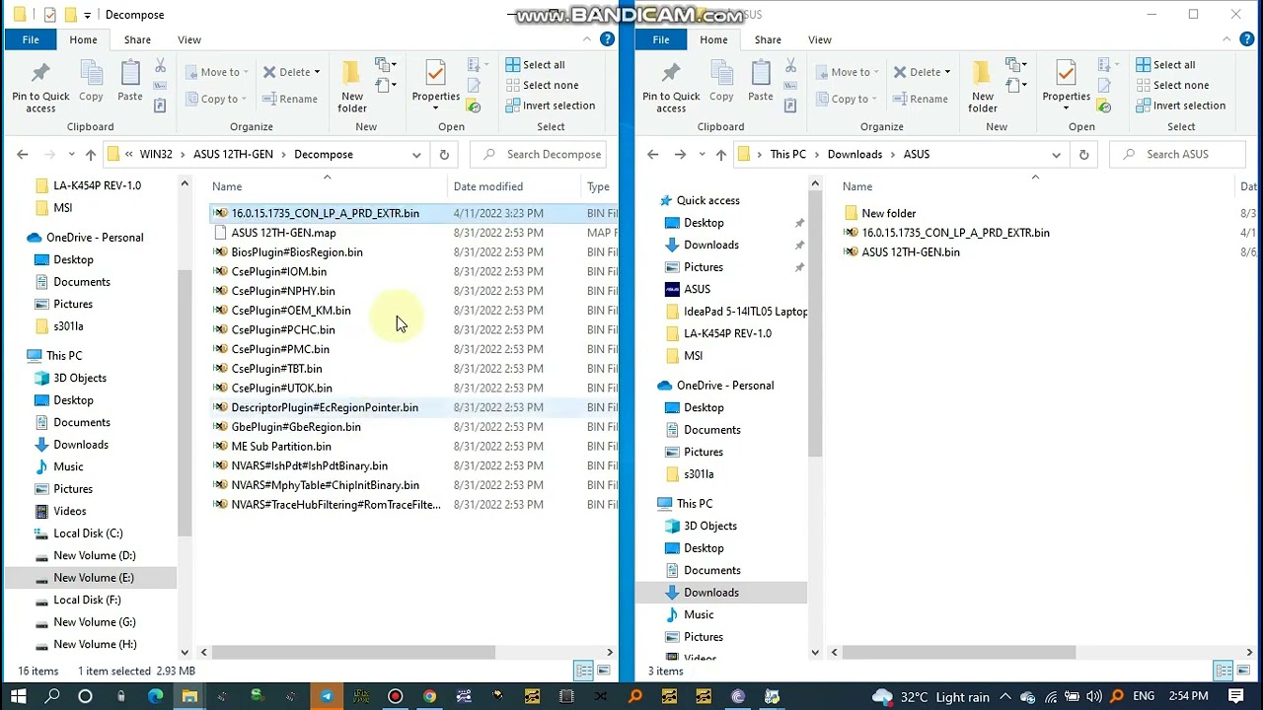Click Search ASUS input field
The image size is (1263, 710).
[1180, 155]
